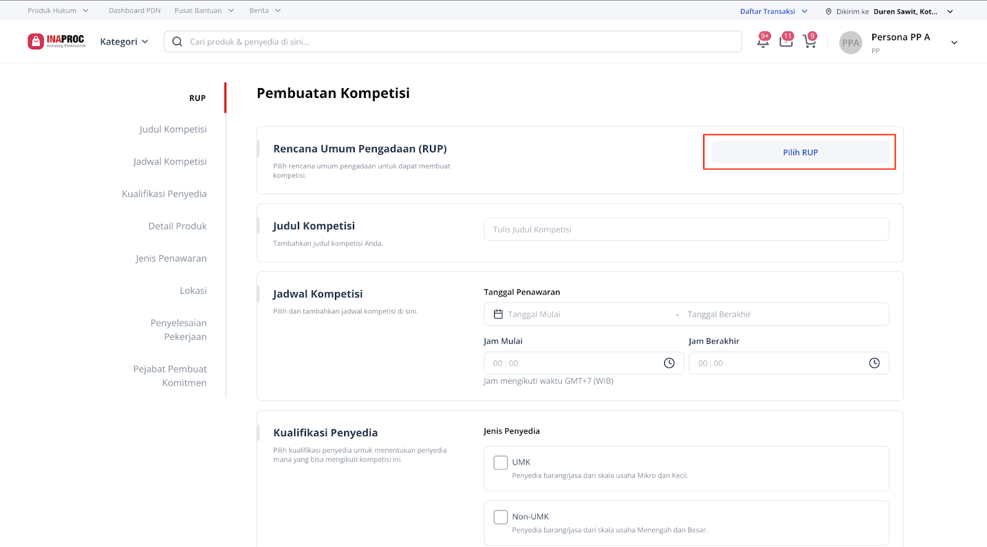Select Kualifikasi Penyedia in the sidebar
987x547 pixels.
[164, 194]
